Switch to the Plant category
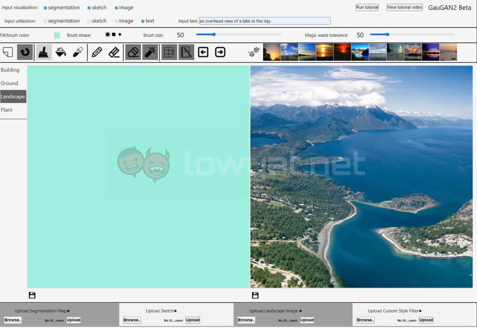Image resolution: width=477 pixels, height=328 pixels. 7,110
